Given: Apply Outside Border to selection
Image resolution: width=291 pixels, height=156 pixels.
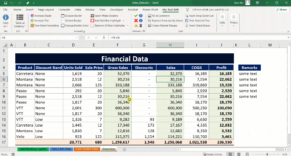Looking at the screenshot, I should (72, 16).
